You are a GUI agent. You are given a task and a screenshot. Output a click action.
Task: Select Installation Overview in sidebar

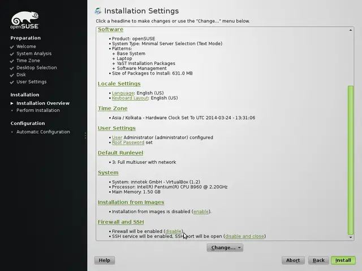43,103
